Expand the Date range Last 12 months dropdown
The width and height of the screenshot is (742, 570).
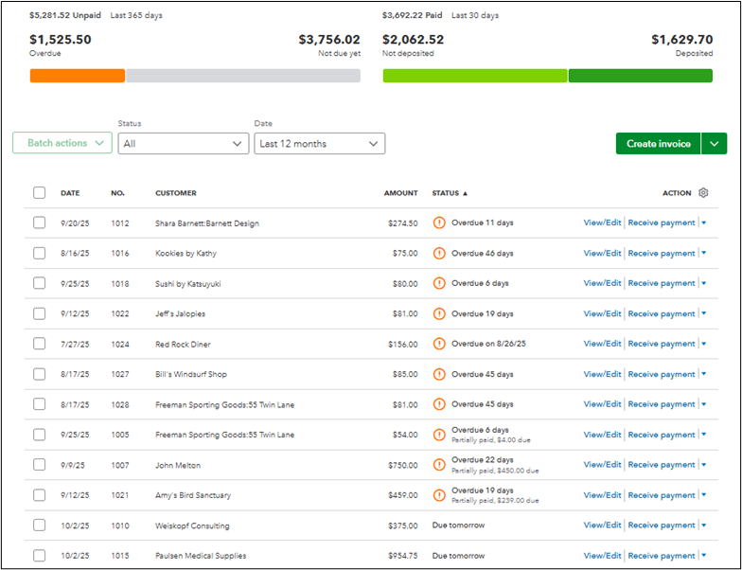coord(320,144)
